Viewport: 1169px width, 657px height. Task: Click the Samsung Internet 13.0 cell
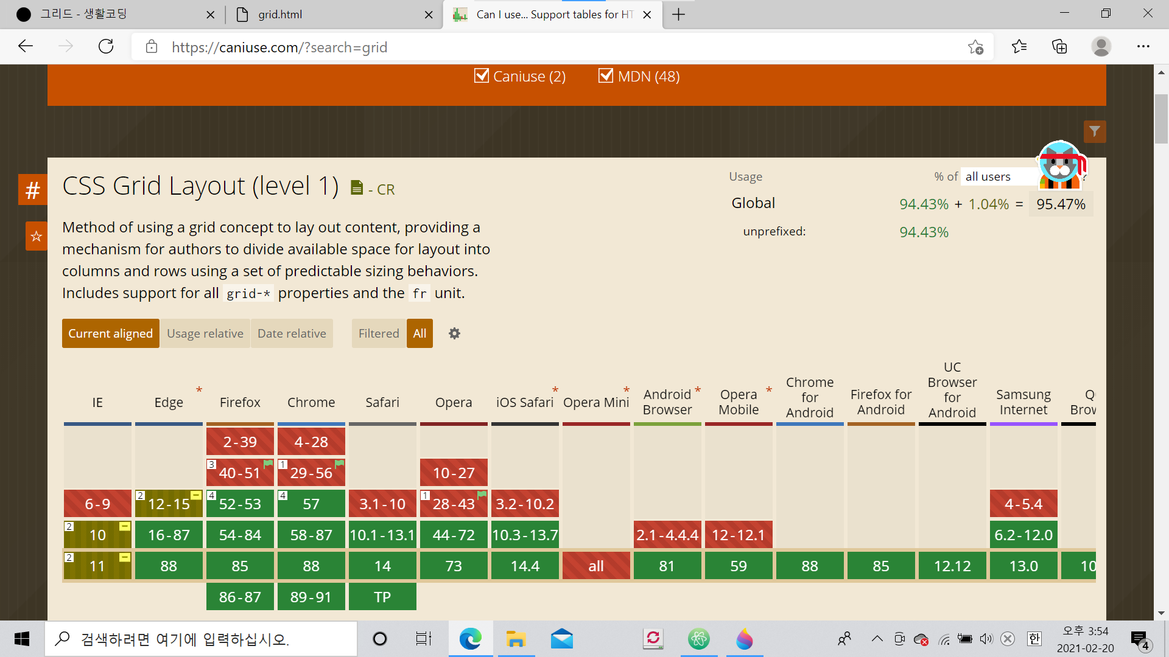(x=1023, y=566)
